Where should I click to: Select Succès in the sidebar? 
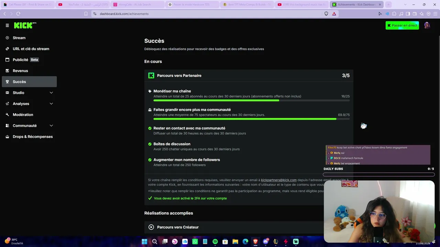pyautogui.click(x=30, y=82)
